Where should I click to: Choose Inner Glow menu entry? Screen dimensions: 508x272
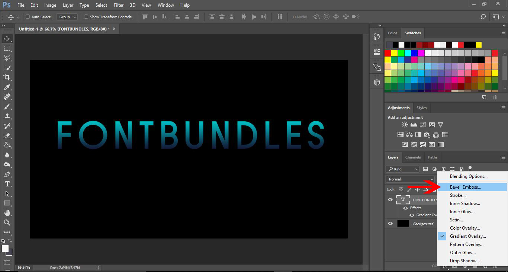click(472, 212)
